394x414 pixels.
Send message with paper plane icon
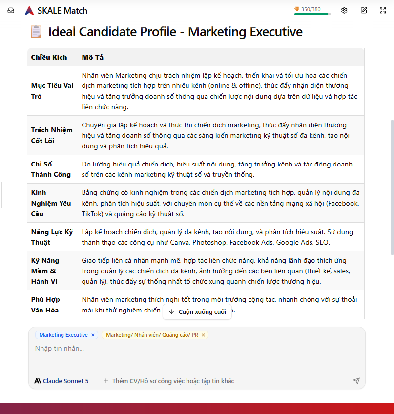click(x=356, y=381)
